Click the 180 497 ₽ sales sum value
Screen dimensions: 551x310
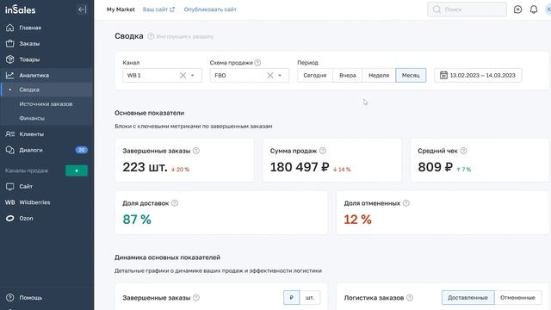coord(300,167)
